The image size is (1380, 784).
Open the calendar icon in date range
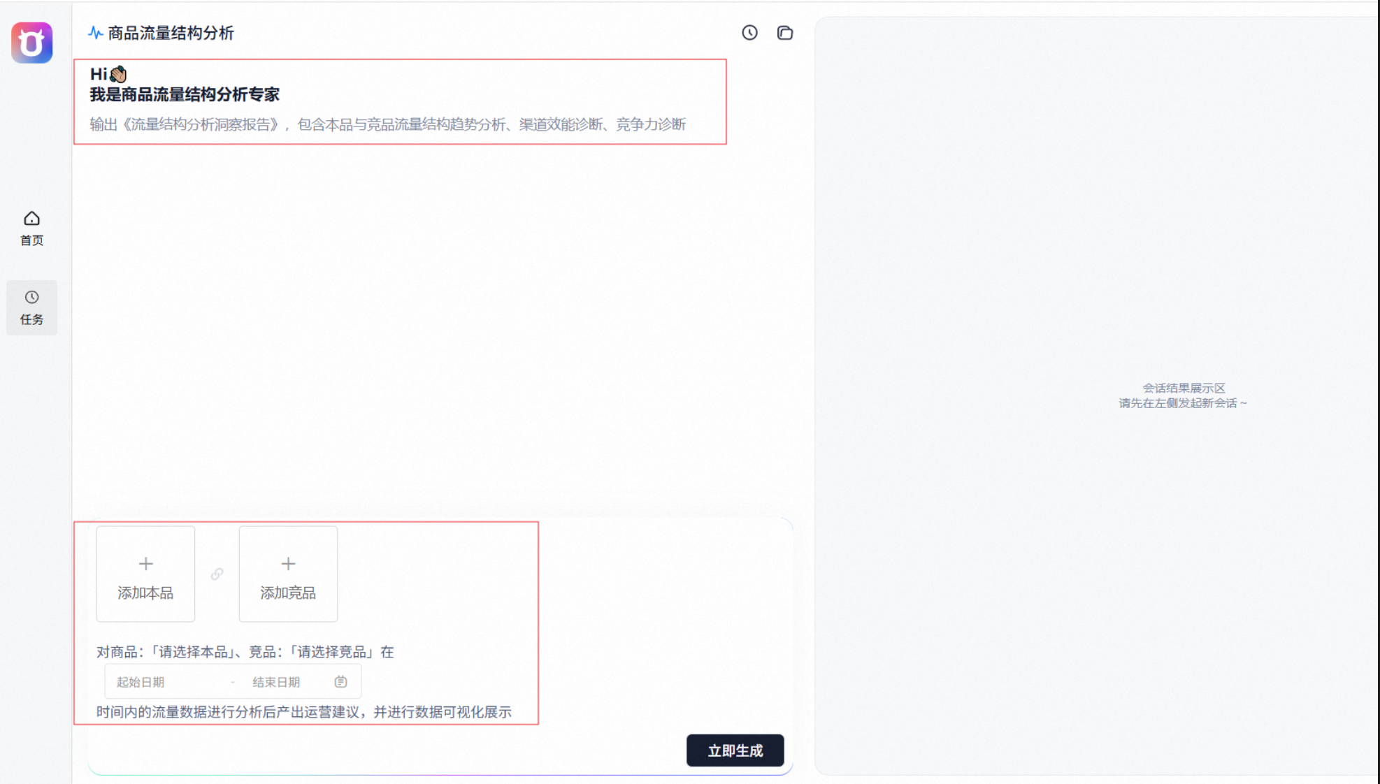(x=340, y=681)
